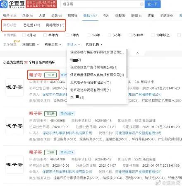
Task: Open the 新闻 tab
Action: [136, 15]
